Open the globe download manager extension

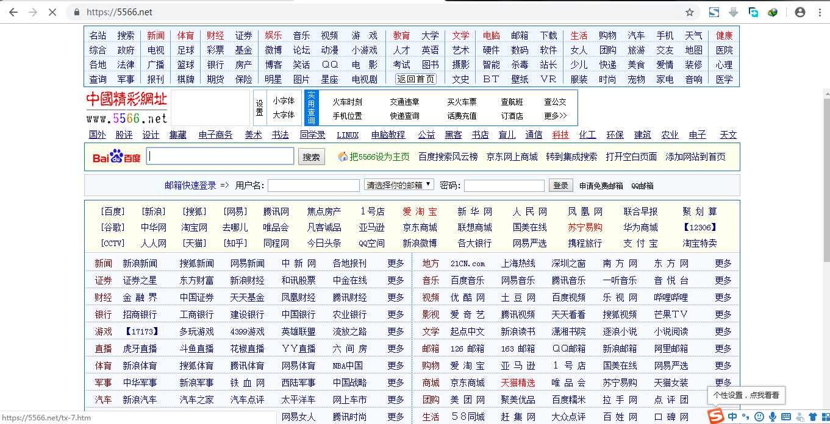click(773, 12)
